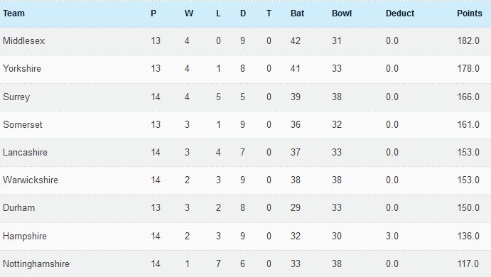
Task: Click the Deduct column header
Action: coord(400,13)
